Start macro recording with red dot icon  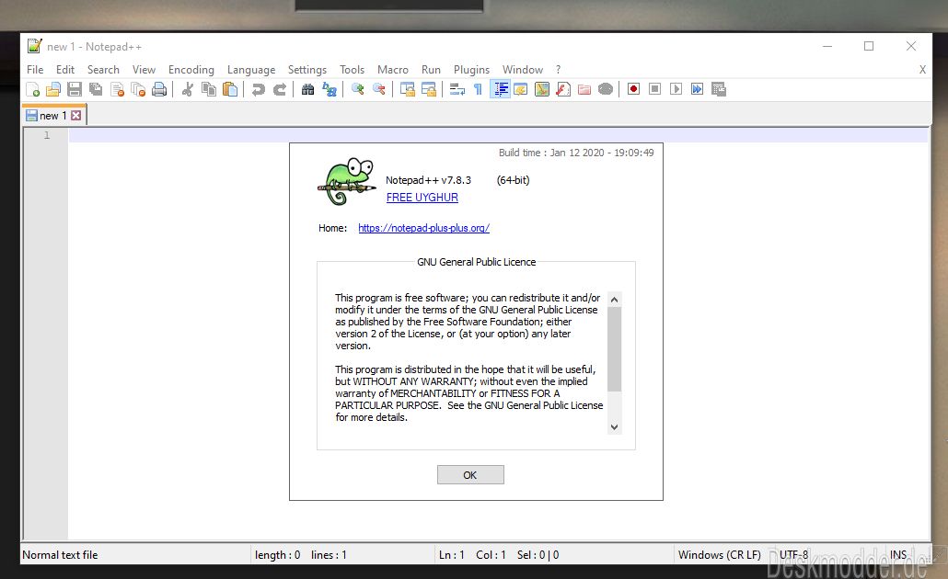633,89
